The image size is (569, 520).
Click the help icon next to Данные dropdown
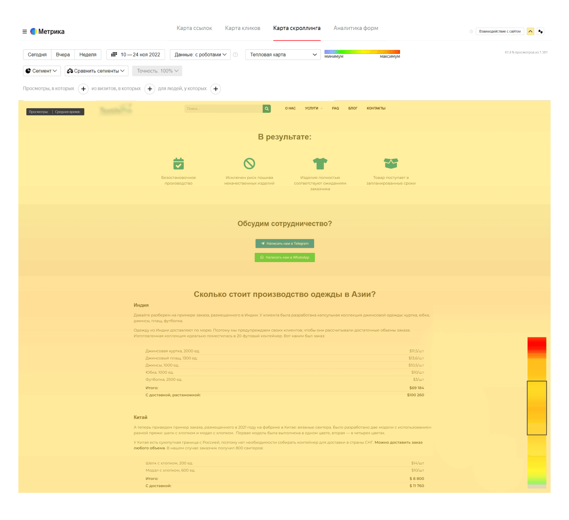pyautogui.click(x=236, y=55)
